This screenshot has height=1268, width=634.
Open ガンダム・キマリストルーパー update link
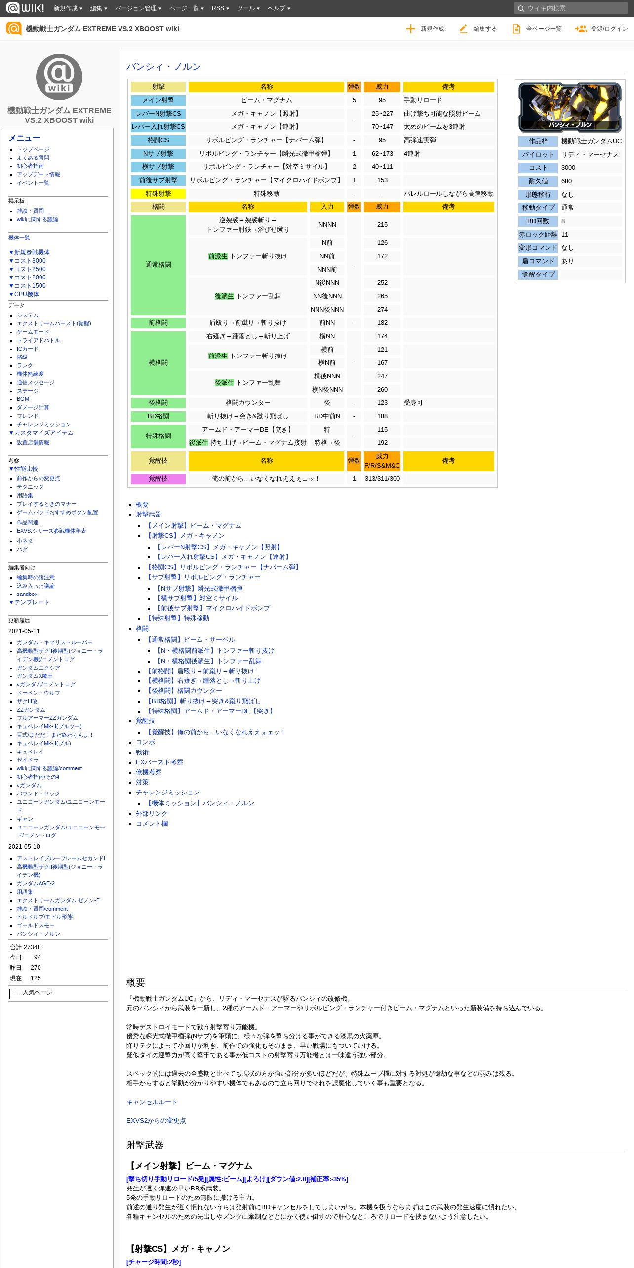[55, 642]
